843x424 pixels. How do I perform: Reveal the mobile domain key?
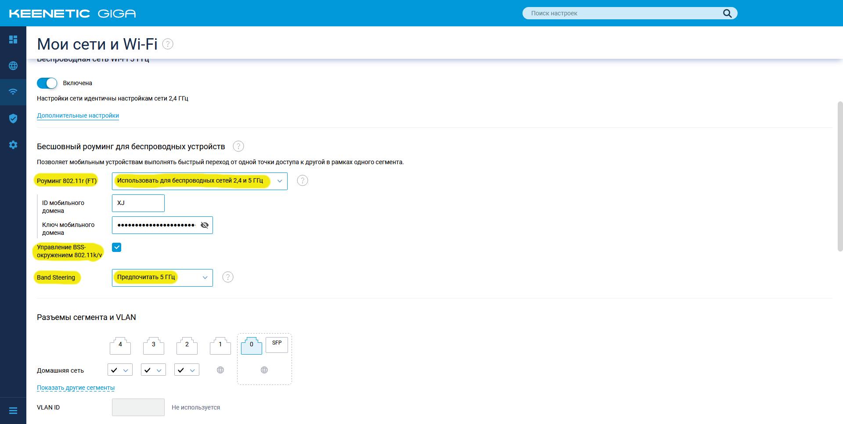pyautogui.click(x=205, y=225)
